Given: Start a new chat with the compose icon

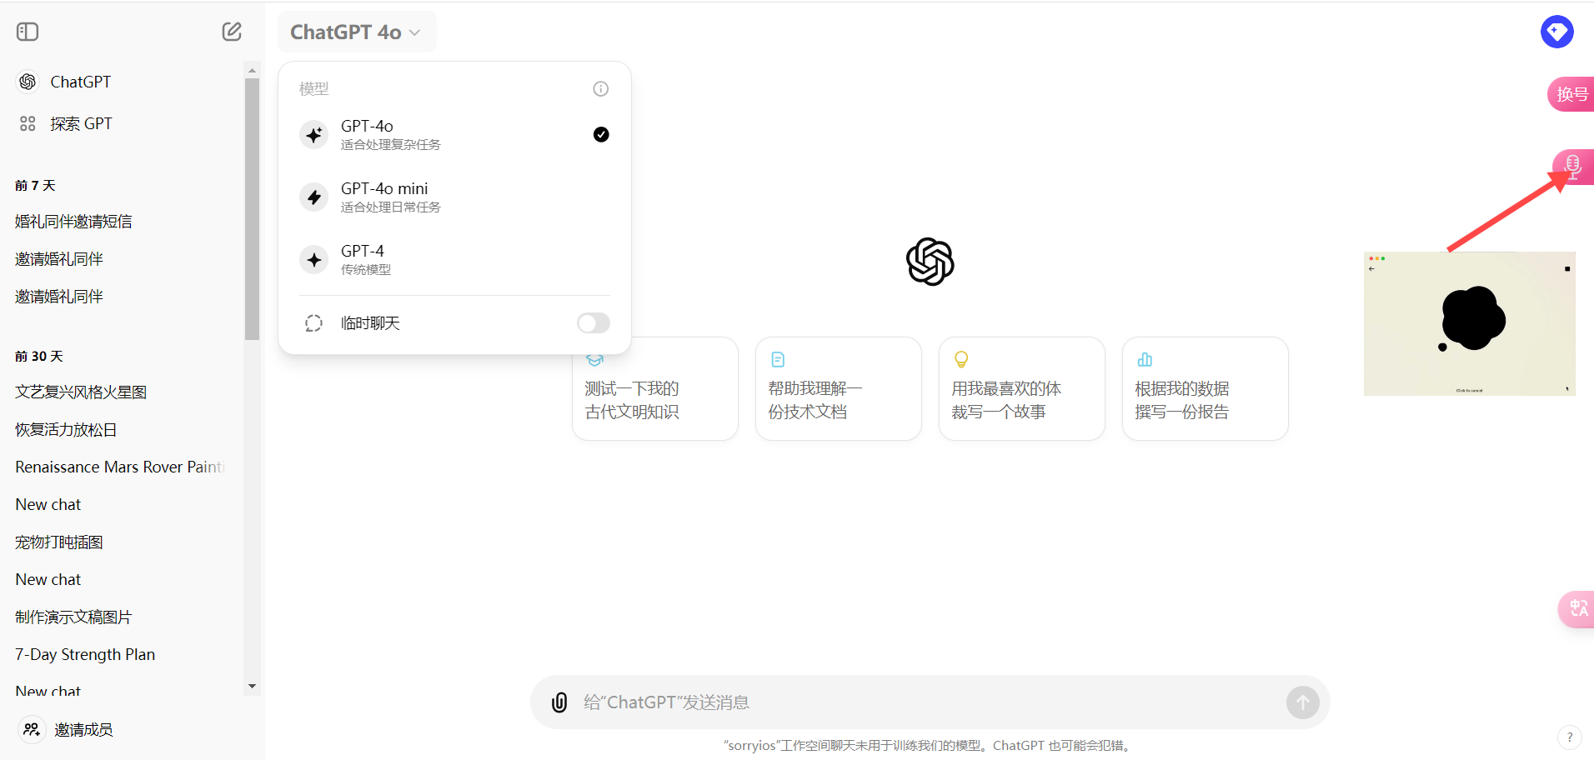Looking at the screenshot, I should (x=232, y=32).
